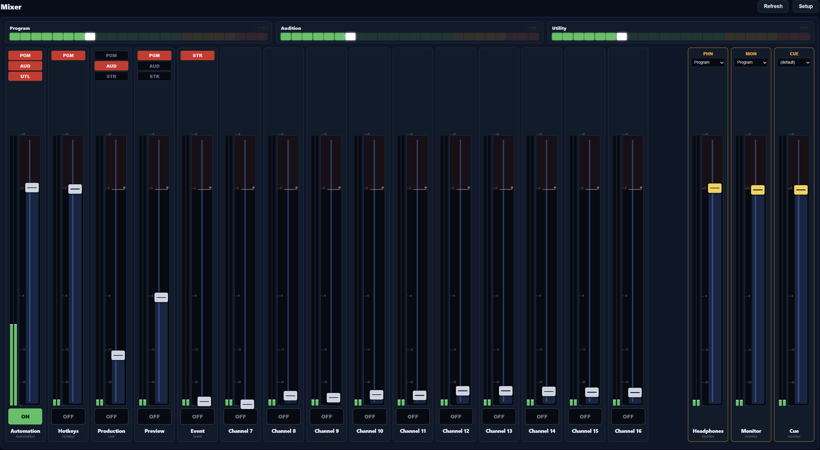Viewport: 820px width, 450px height.
Task: Open the Setup button
Action: tap(806, 6)
